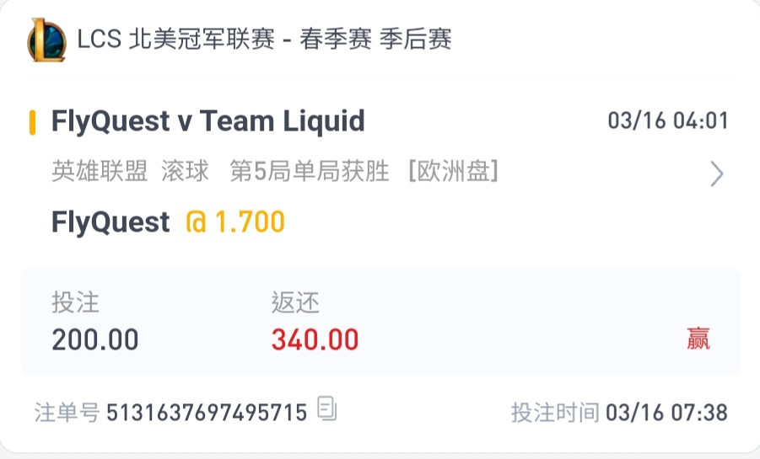
Task: Click the [欧洲盘] odds format label
Action: (453, 171)
